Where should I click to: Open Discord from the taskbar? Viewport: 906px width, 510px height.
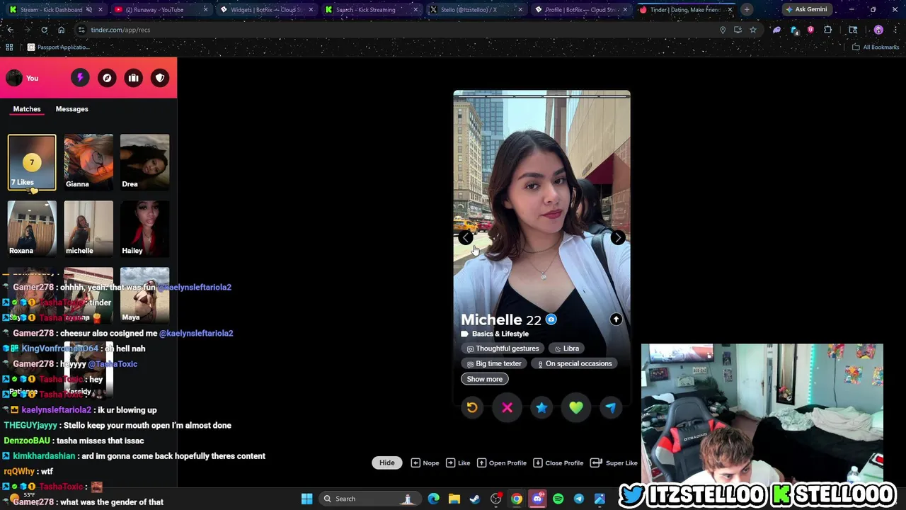pos(537,499)
